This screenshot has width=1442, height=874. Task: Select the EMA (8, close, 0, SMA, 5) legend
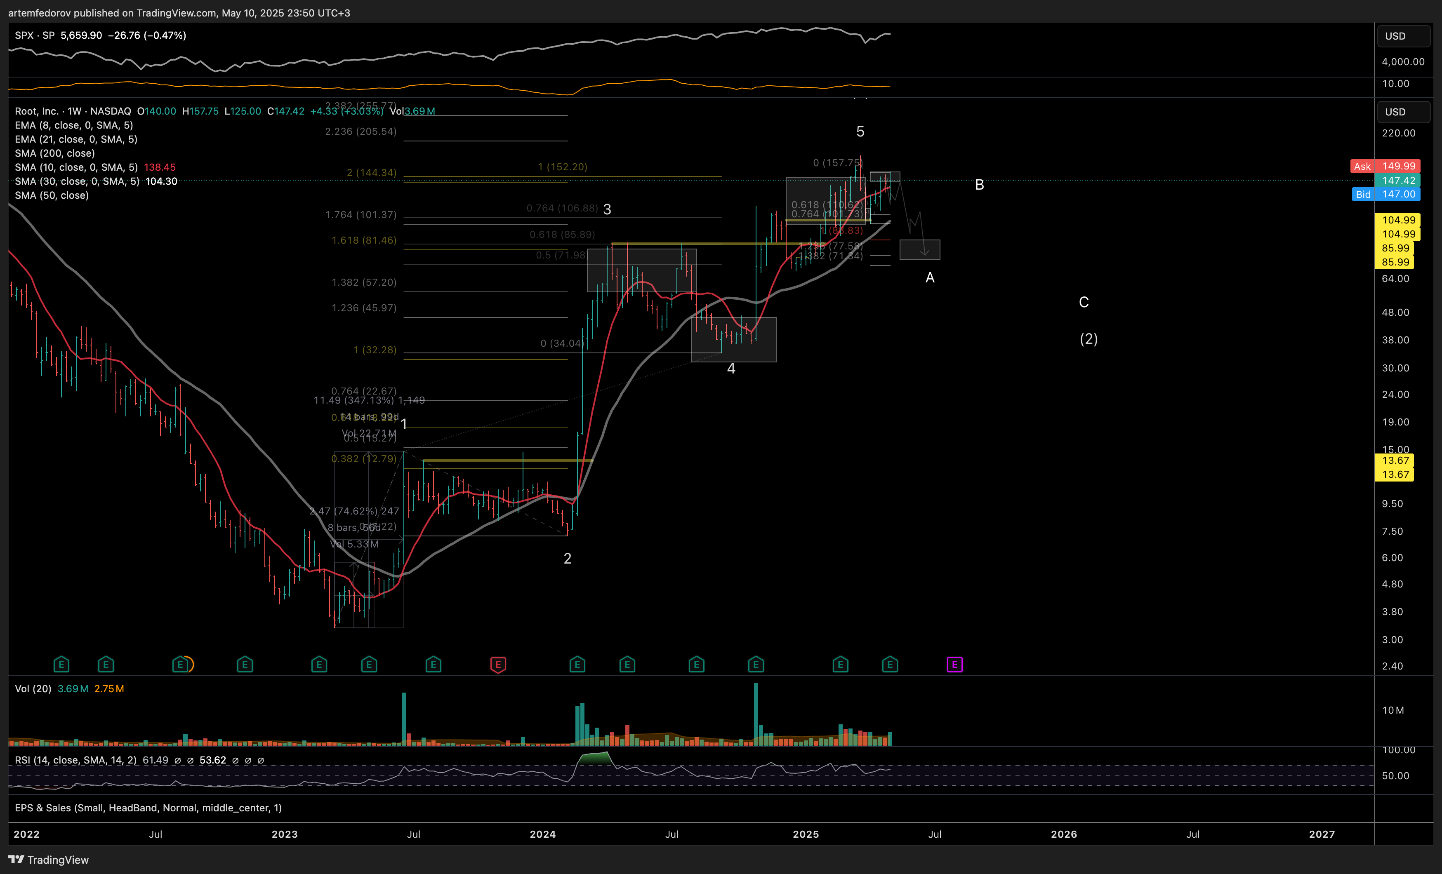point(74,125)
